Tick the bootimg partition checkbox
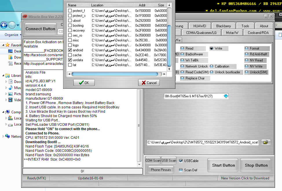 click(x=70, y=26)
